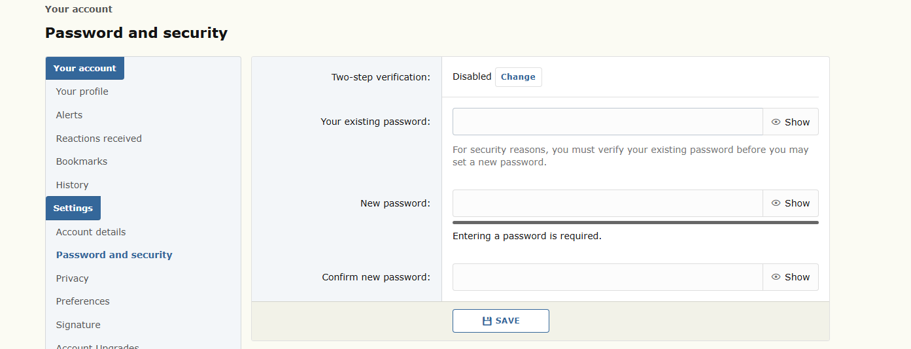The height and width of the screenshot is (349, 911).
Task: Toggle Show for existing password field
Action: click(791, 122)
